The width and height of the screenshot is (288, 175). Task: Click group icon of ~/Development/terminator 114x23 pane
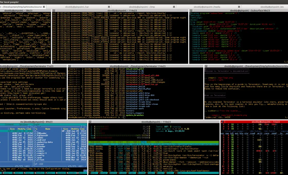69,66
